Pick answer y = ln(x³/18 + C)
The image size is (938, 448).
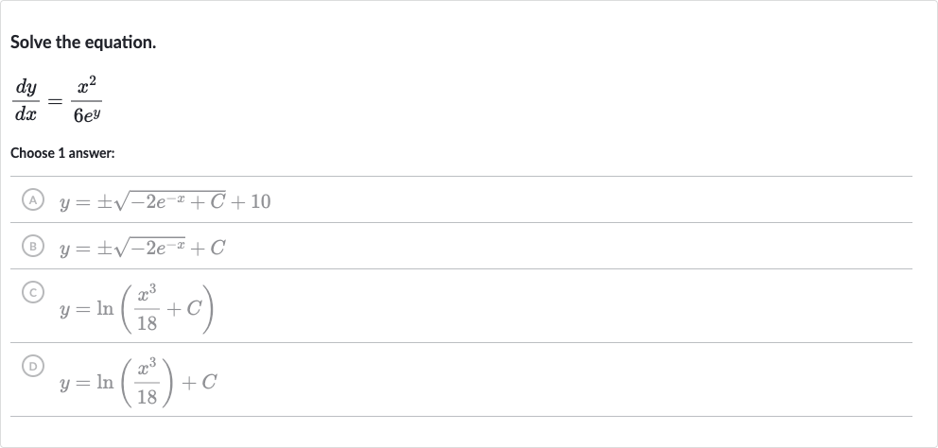(x=461, y=305)
